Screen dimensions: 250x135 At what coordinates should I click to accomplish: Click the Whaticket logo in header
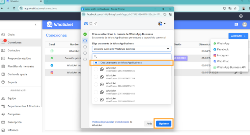coord(60,25)
